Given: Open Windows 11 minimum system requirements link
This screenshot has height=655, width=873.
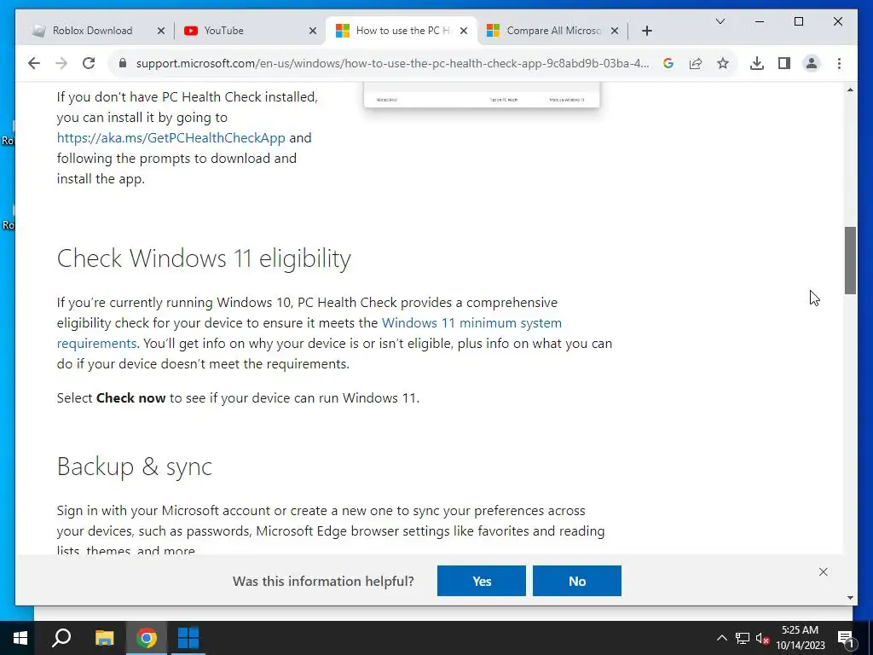Looking at the screenshot, I should 471,323.
